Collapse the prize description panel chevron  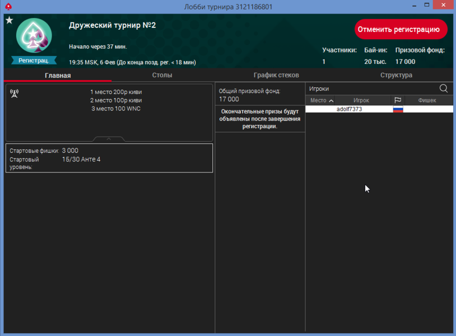tap(109, 139)
